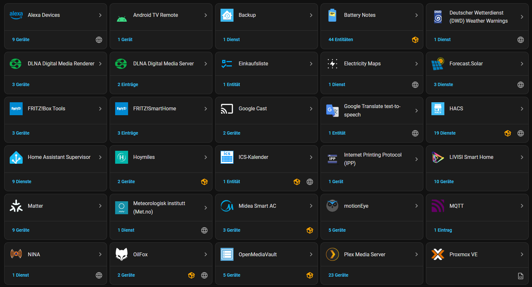The width and height of the screenshot is (532, 287).
Task: Expand MQTT integration with the arrow
Action: point(522,206)
